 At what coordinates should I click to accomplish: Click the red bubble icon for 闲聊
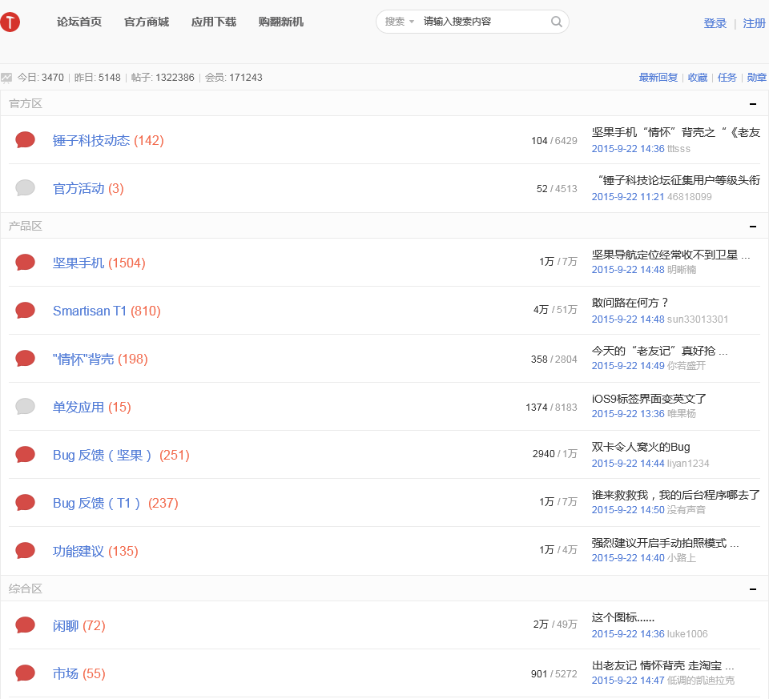point(25,625)
